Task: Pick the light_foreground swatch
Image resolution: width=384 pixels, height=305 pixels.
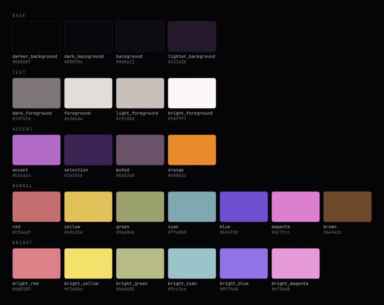Action: click(x=140, y=93)
